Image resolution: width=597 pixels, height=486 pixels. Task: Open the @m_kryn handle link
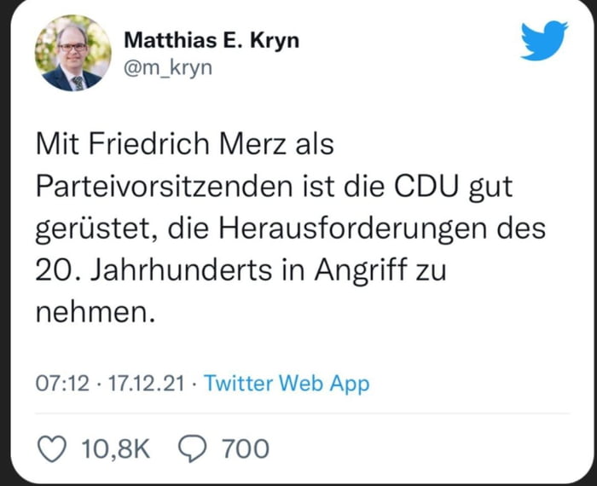point(167,68)
